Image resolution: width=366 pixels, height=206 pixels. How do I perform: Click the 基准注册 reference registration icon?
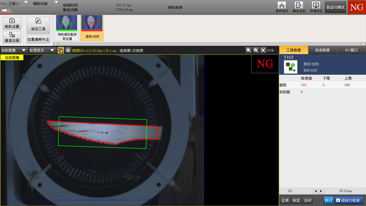[x=12, y=37]
